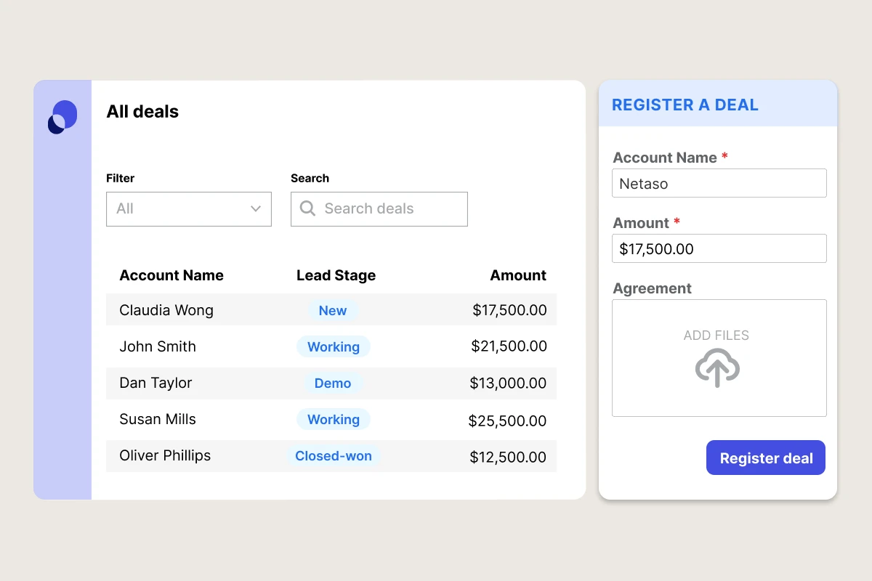Click the chevron on the Filter dropdown

pos(256,209)
